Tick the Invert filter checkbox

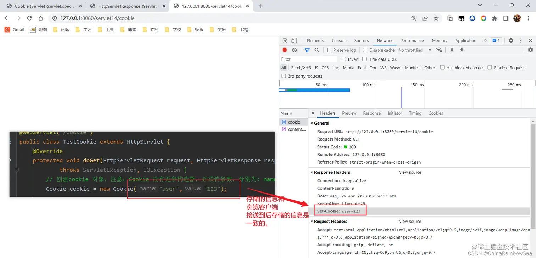[x=344, y=59]
